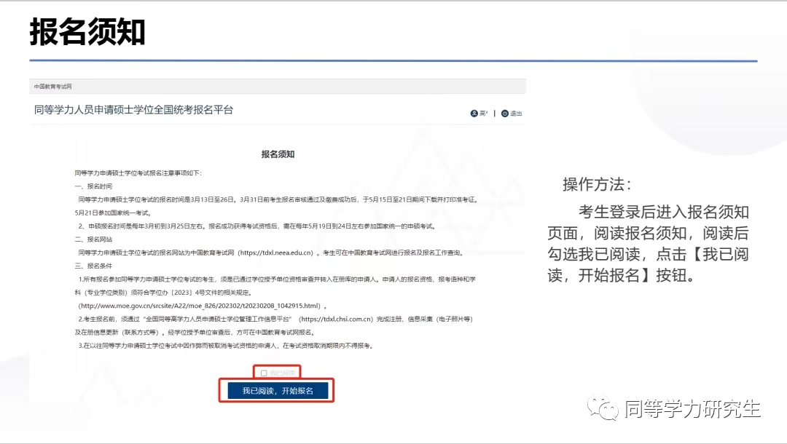Screen dimensions: 787x444
Task: Click the user avatar icon in header
Action: (x=474, y=114)
